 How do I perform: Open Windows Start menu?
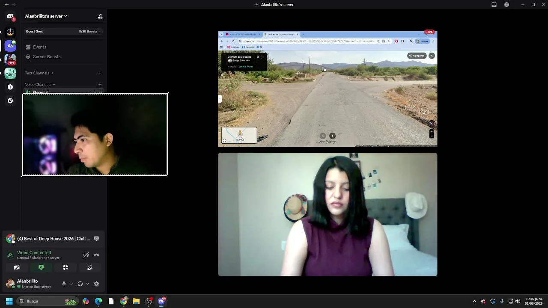click(x=9, y=301)
